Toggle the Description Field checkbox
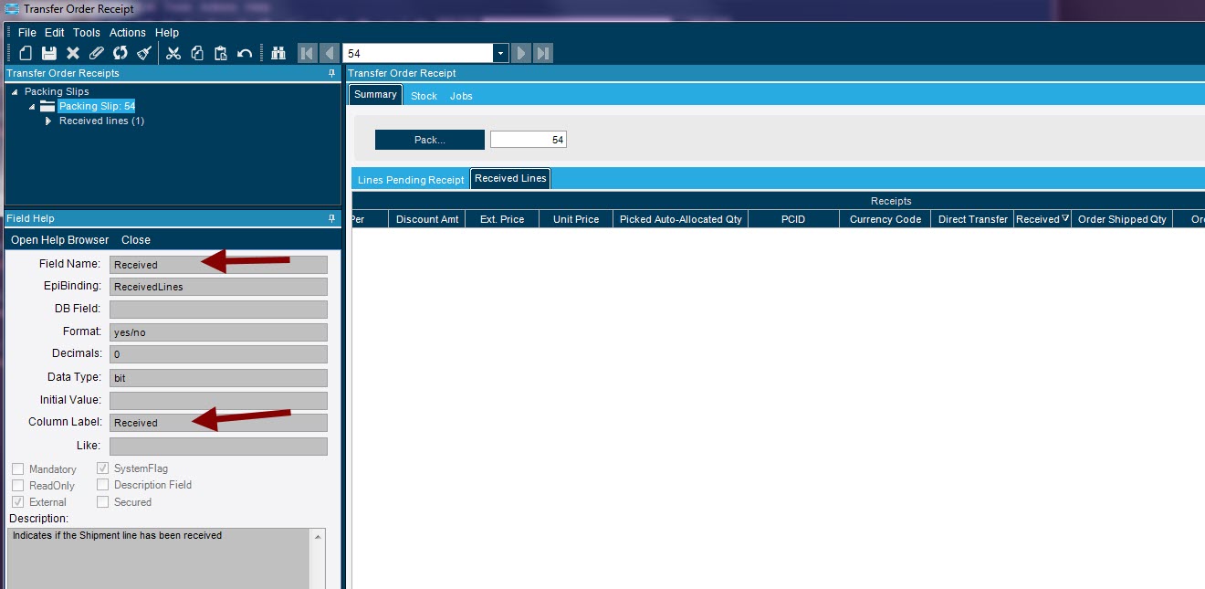This screenshot has width=1205, height=589. 103,485
